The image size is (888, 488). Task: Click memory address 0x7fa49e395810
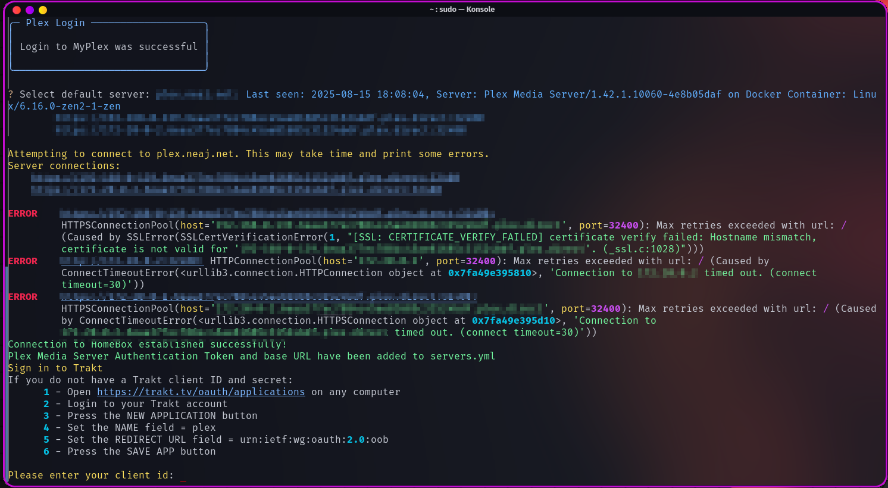tap(490, 273)
